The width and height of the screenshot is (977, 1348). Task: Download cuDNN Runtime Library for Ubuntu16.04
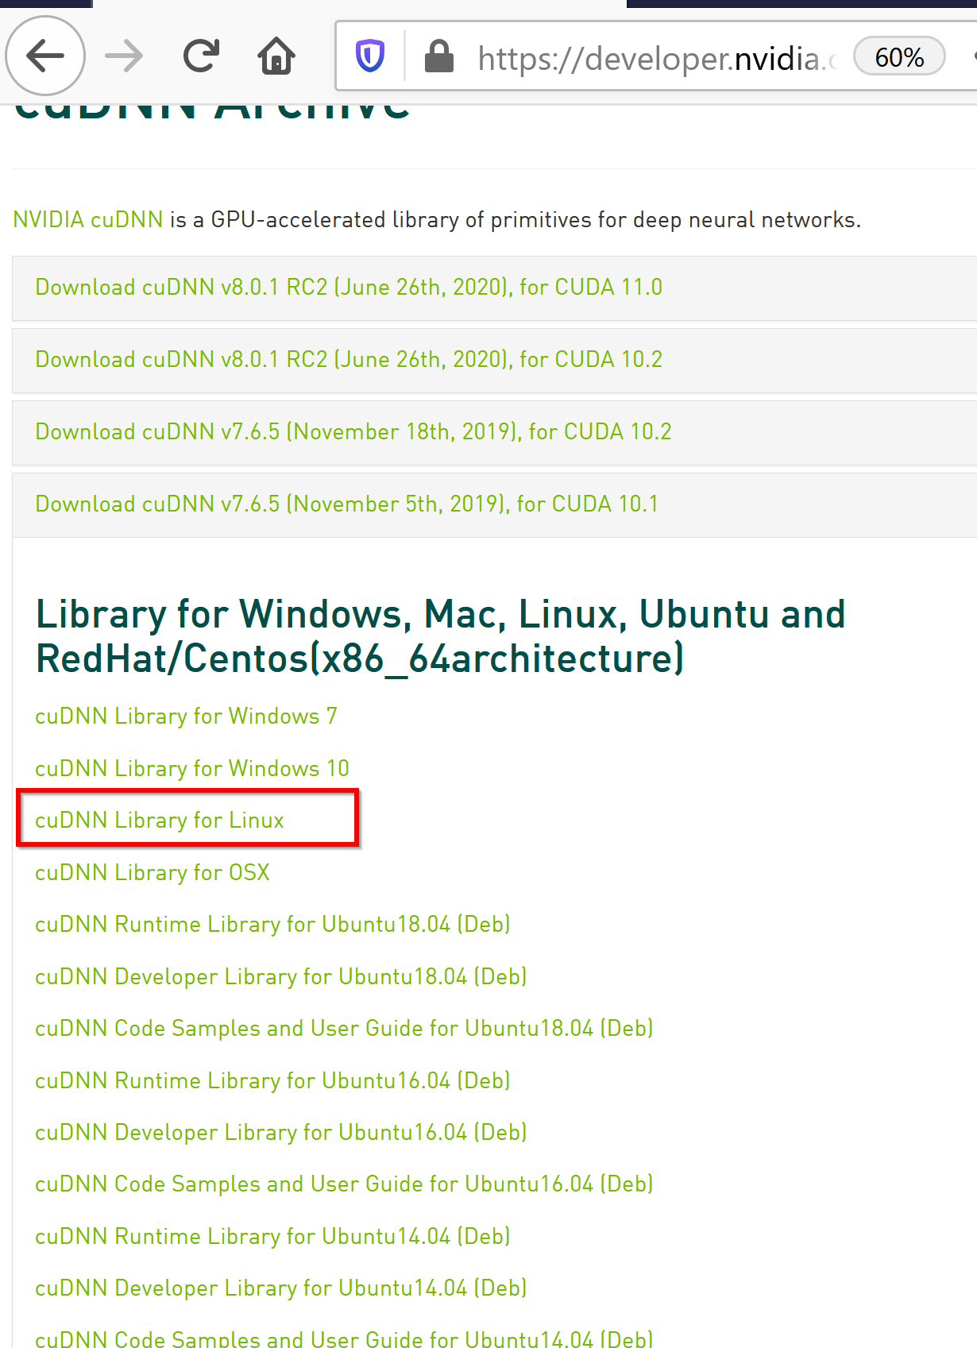pyautogui.click(x=272, y=1080)
